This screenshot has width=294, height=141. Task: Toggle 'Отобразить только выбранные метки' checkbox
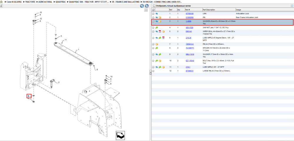[154, 6]
